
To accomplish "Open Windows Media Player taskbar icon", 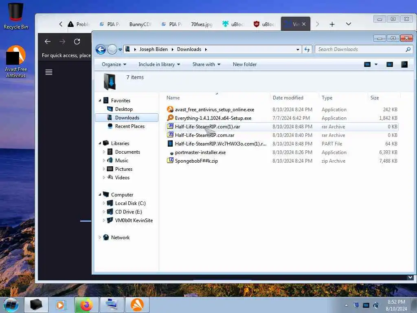I will tap(61, 305).
